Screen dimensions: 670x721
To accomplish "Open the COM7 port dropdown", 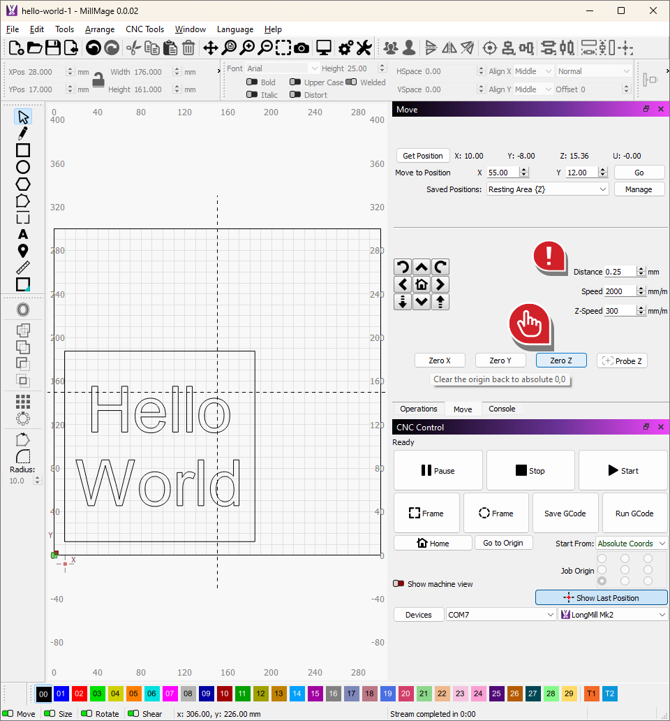I will [x=501, y=615].
